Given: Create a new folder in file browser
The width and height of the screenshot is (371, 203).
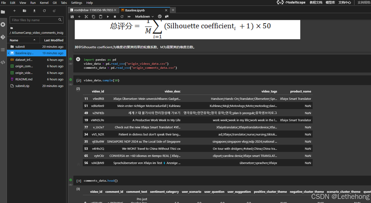Looking at the screenshot, I should tap(24, 11).
